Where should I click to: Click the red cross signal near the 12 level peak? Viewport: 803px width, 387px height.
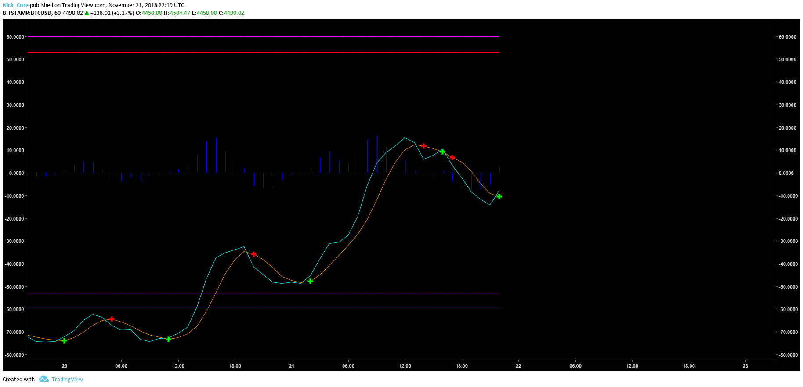[423, 146]
